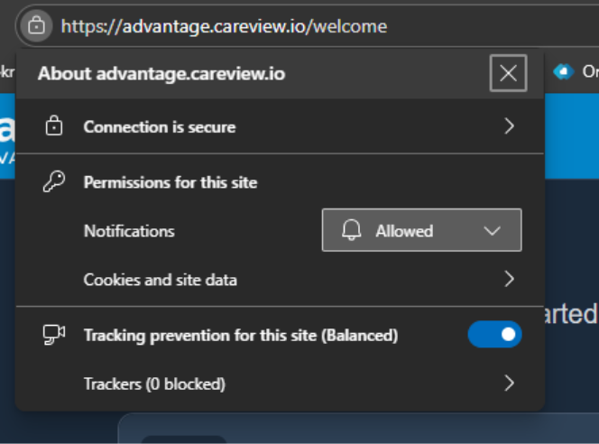Open the Notifications Allowed dropdown
Image resolution: width=599 pixels, height=444 pixels.
[x=421, y=230]
